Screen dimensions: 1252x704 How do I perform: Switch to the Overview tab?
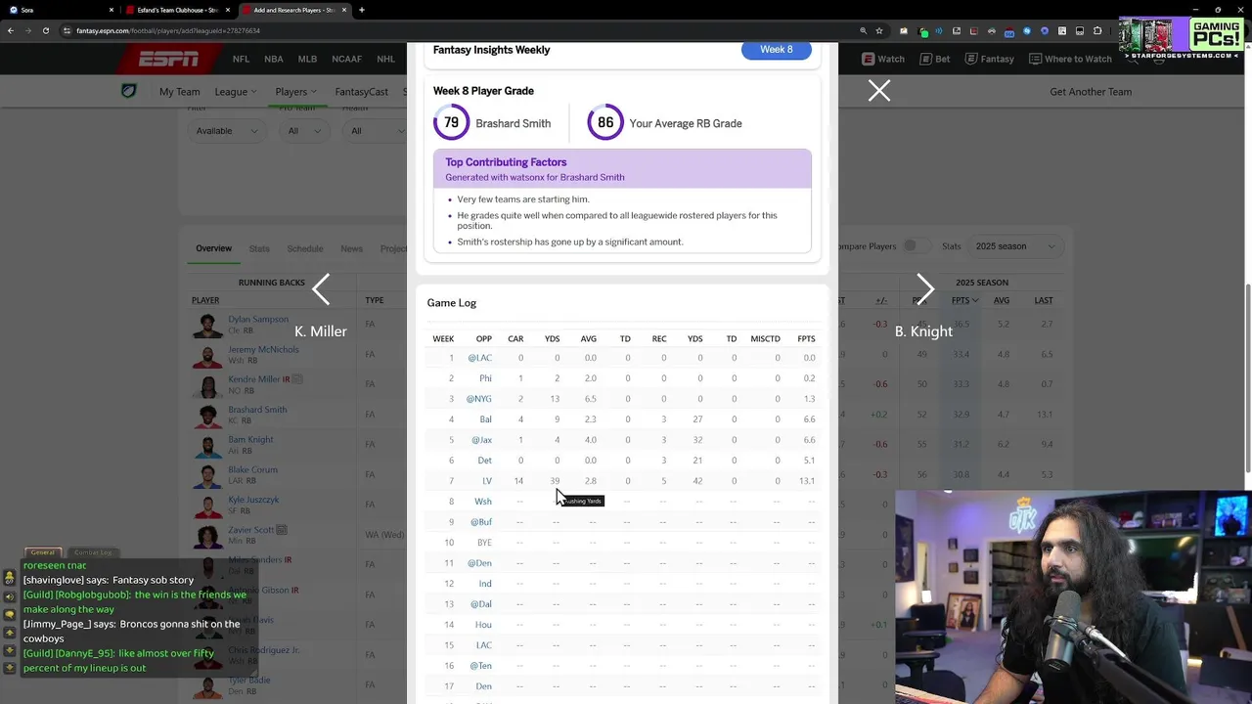point(213,248)
